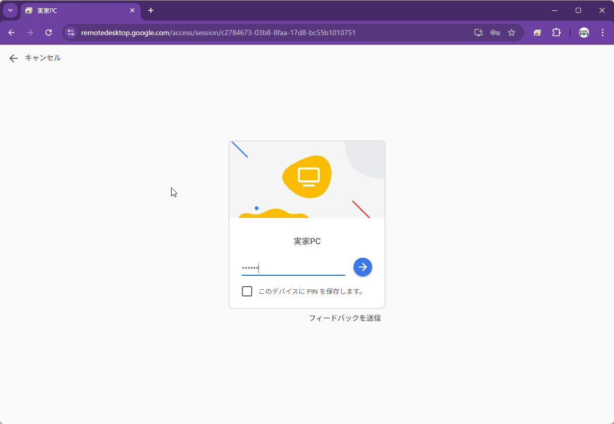Enable the save PIN on this device checkbox
This screenshot has height=424, width=614.
tap(247, 291)
